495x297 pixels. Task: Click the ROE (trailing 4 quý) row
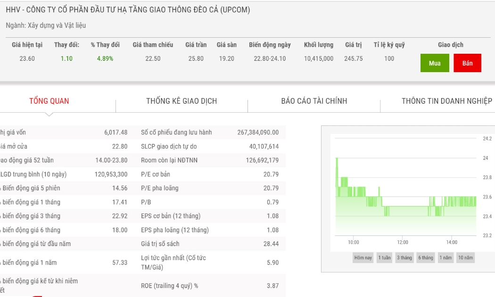coord(210,286)
